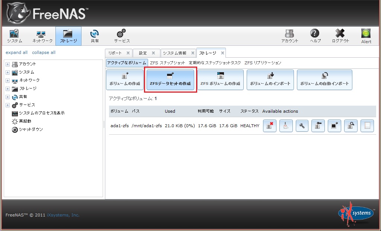Click the 21.0 KiB (0%) used cell
381x231 pixels.
[x=180, y=126]
